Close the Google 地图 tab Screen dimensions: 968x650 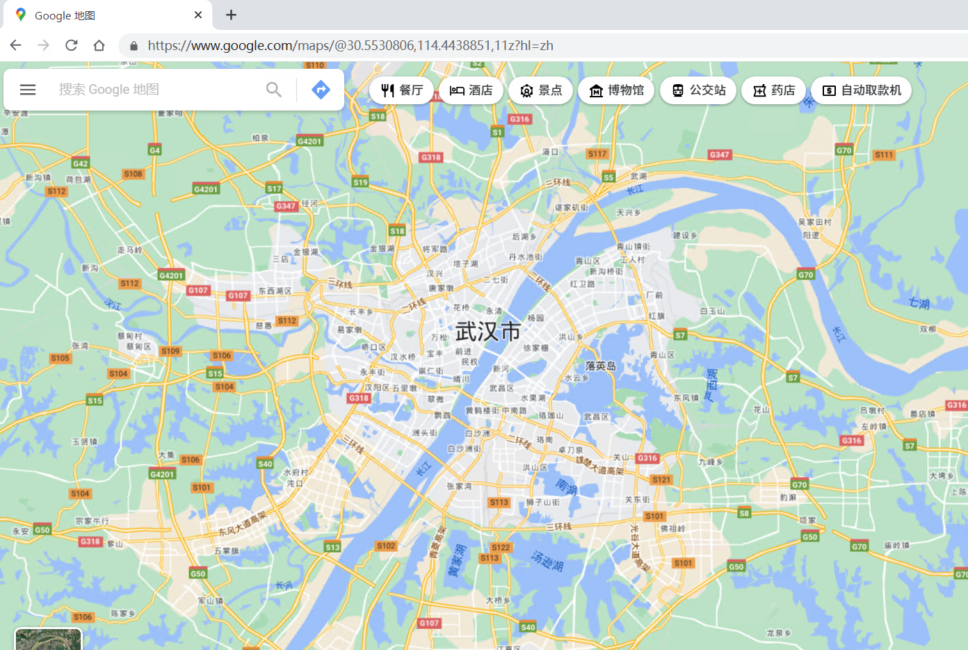point(198,15)
